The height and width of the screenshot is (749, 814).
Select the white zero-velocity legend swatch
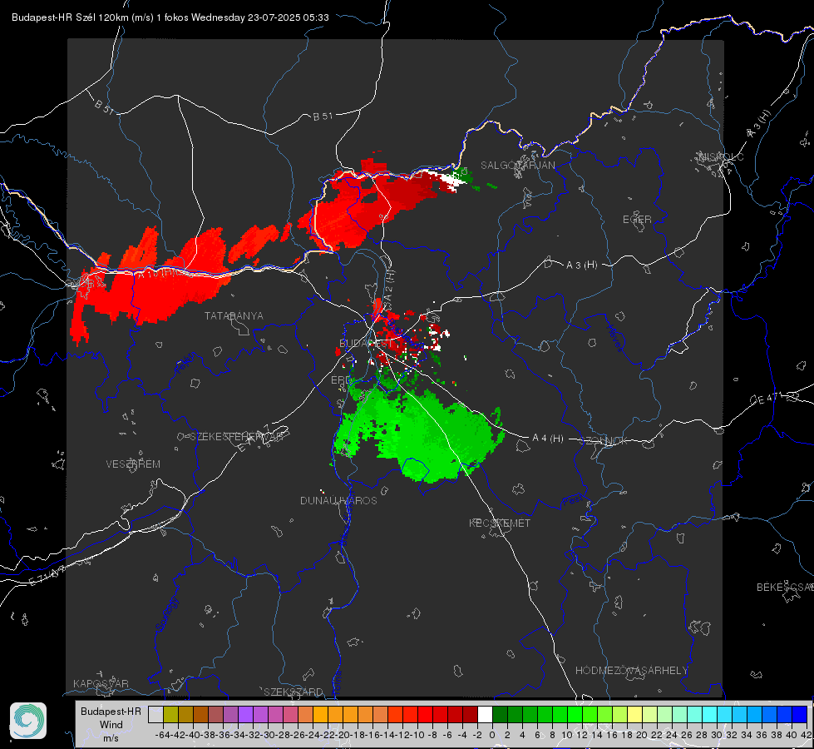pos(485,715)
